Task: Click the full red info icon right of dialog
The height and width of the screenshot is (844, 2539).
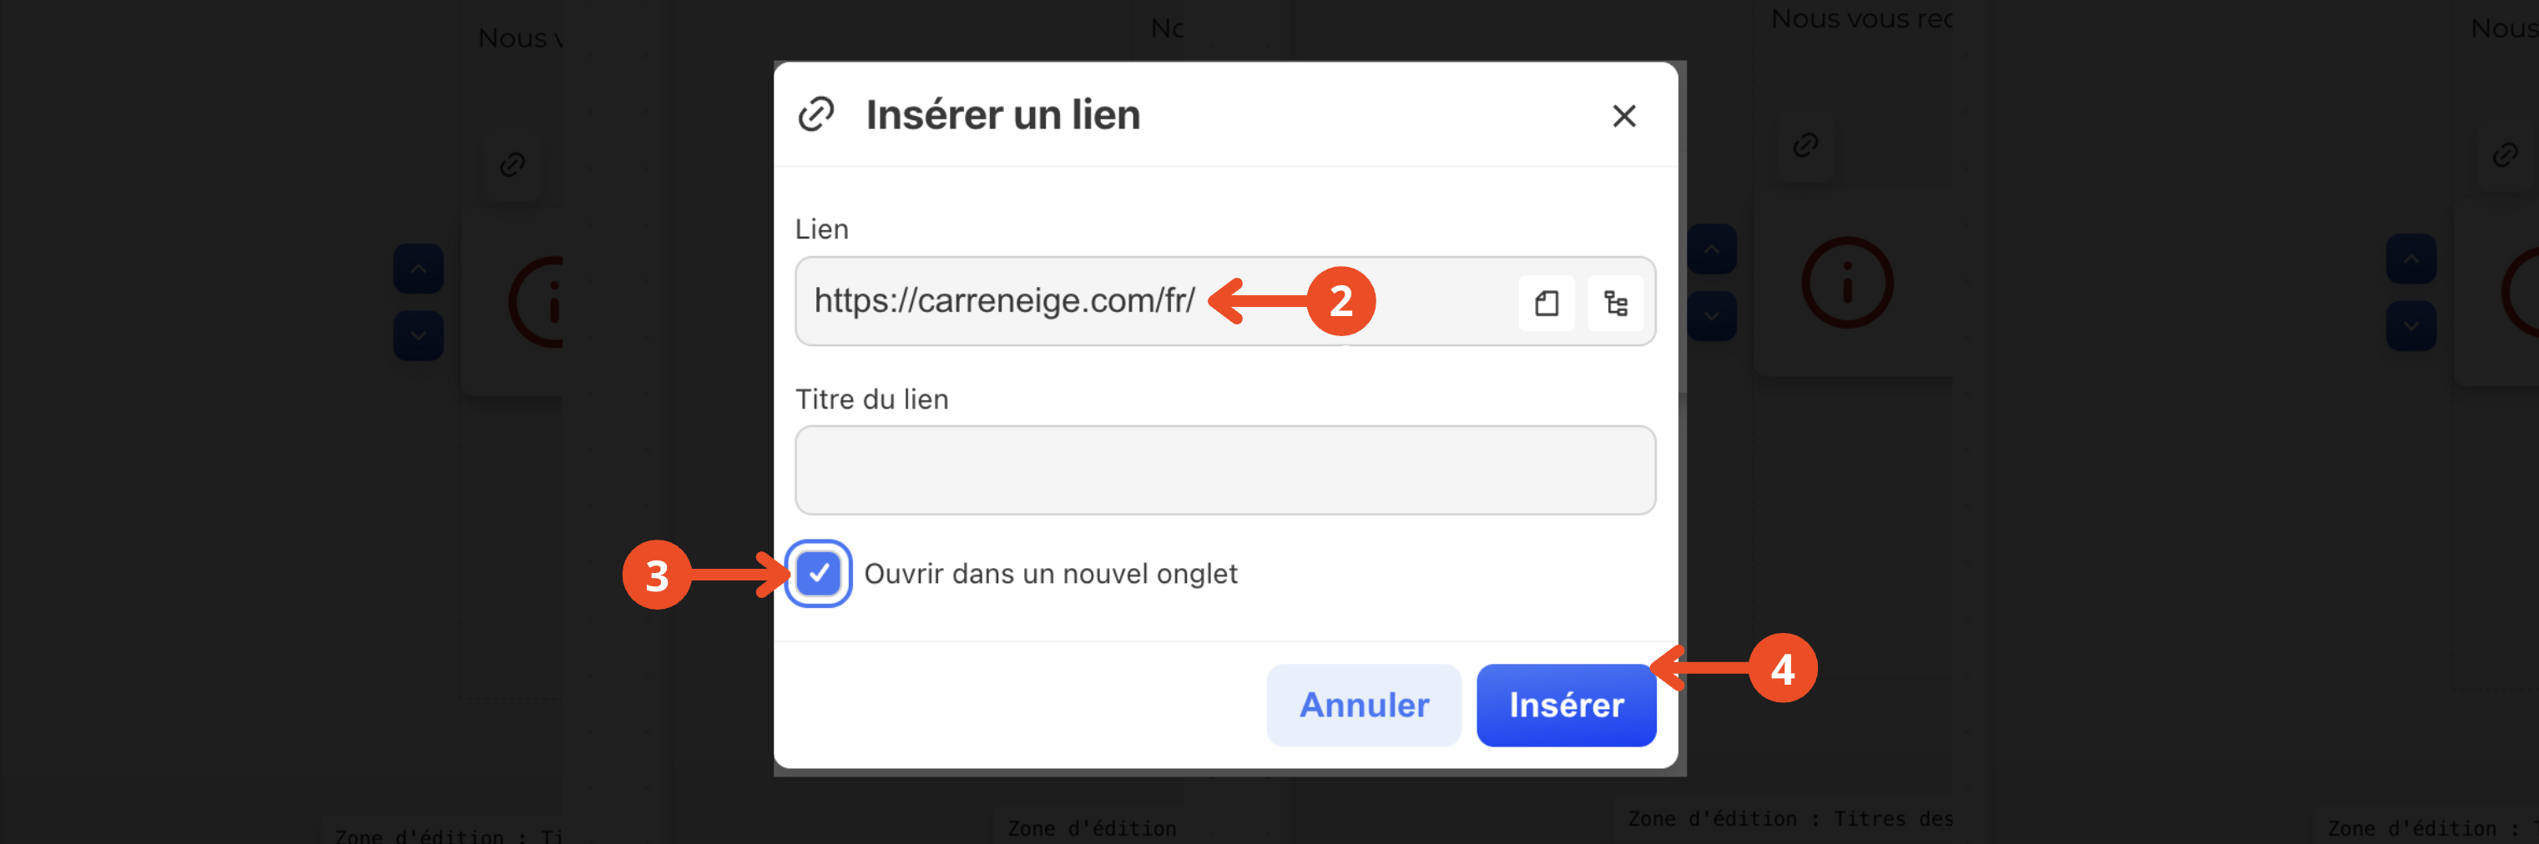Action: [x=1847, y=283]
